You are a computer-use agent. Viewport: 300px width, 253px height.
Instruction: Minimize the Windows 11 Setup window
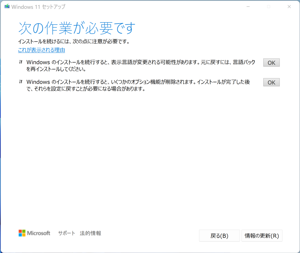[248, 6]
